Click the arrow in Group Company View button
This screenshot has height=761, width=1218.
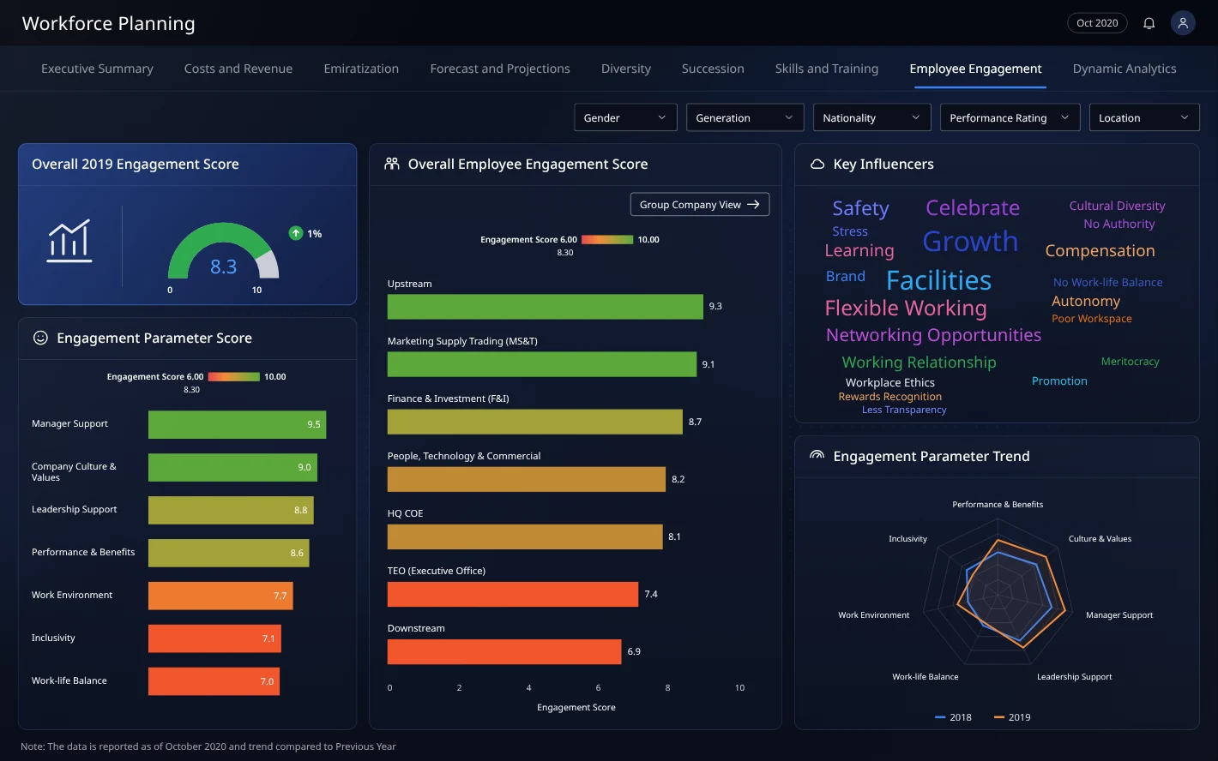point(753,205)
